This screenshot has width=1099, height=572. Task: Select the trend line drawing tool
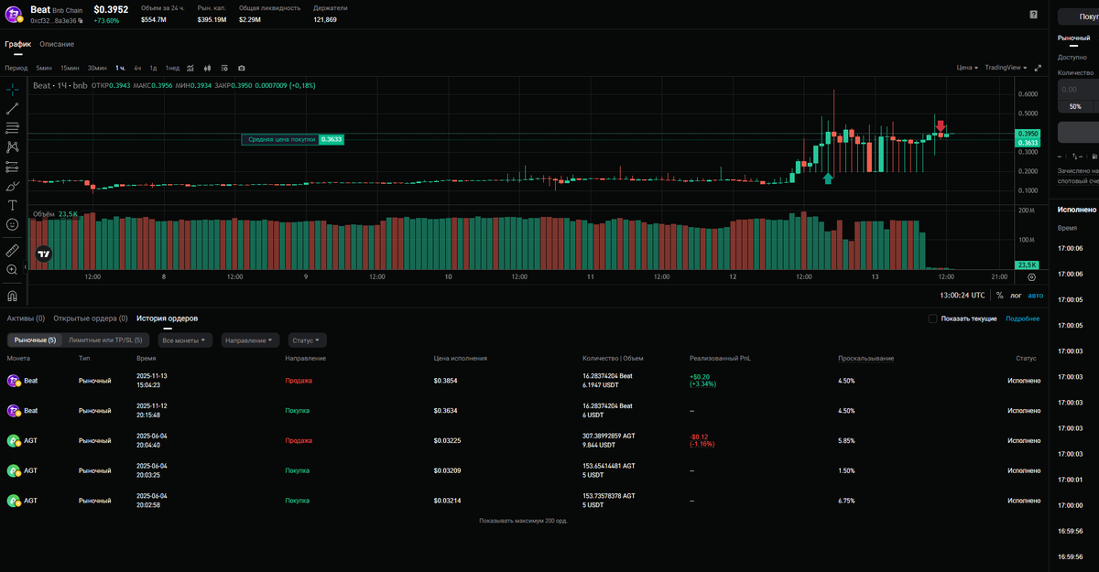pos(13,108)
